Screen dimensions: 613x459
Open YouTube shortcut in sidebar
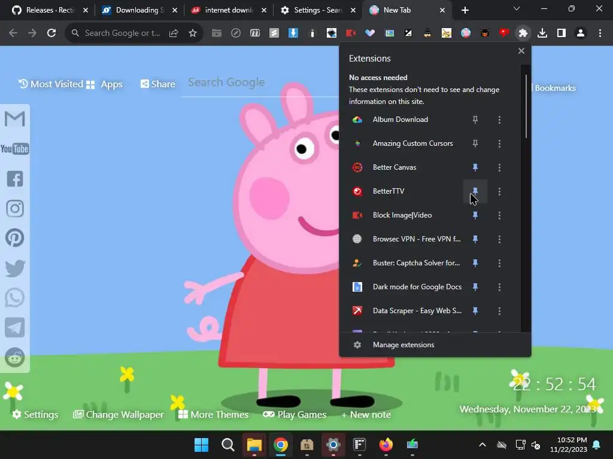15,149
